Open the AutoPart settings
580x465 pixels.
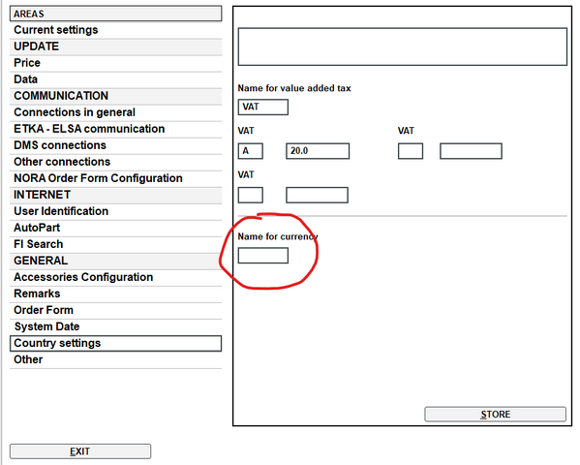(115, 228)
